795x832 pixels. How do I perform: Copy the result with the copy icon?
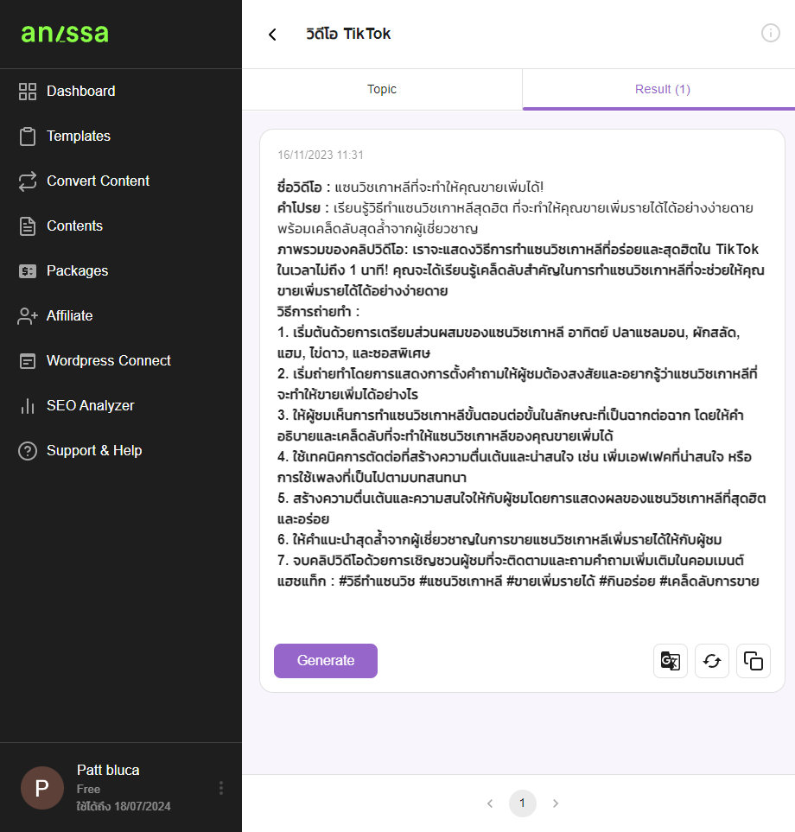click(x=753, y=661)
